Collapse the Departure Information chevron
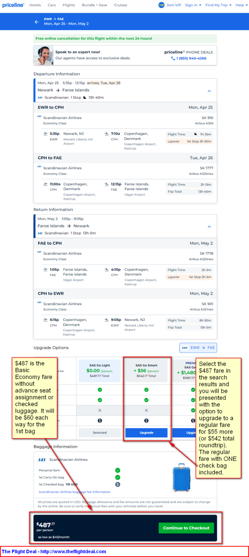The width and height of the screenshot is (249, 557). click(209, 91)
